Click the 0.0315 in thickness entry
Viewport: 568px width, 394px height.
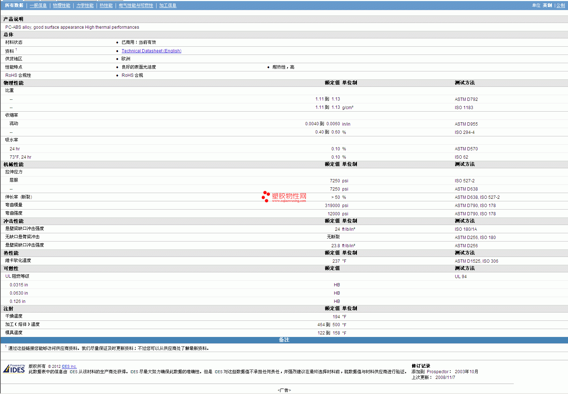click(x=19, y=285)
